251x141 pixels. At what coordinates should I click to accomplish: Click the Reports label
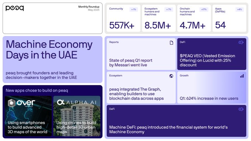114,42
